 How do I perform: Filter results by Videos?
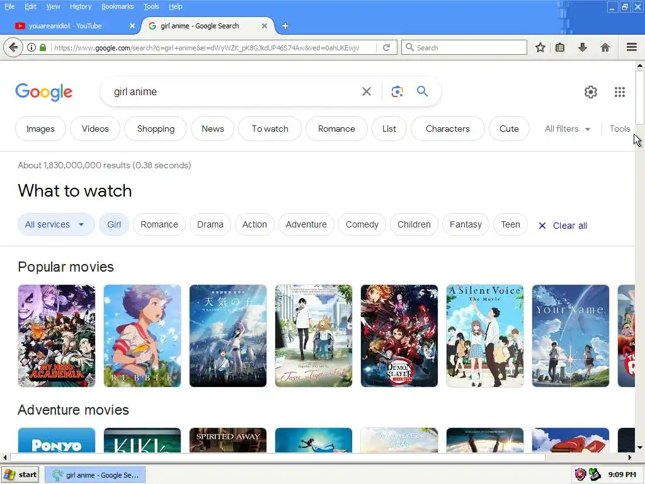coord(95,129)
